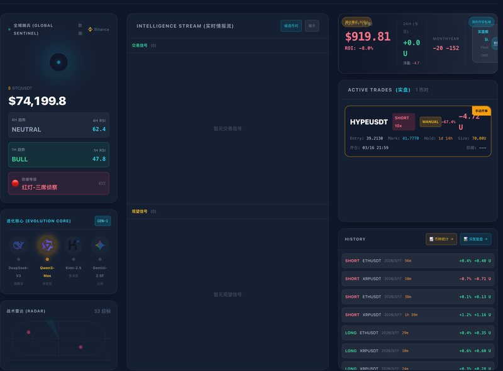Click the 开仓 03/16 21:59 timestamp
Viewport: 503px width, 371px height.
[x=369, y=148]
